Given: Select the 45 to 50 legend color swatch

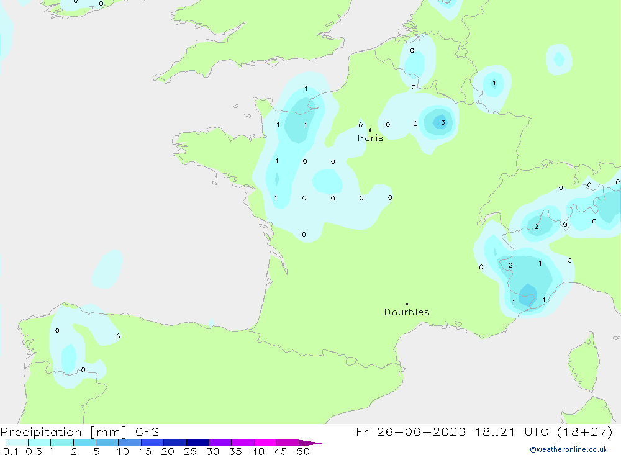Looking at the screenshot, I should (288, 443).
